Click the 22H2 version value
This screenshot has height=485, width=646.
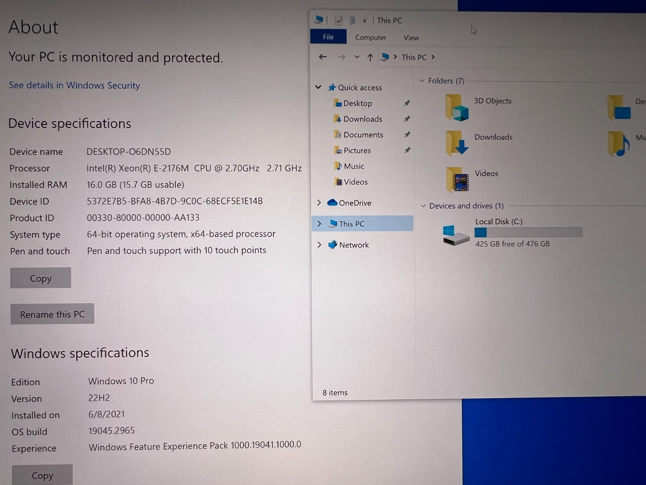(99, 398)
